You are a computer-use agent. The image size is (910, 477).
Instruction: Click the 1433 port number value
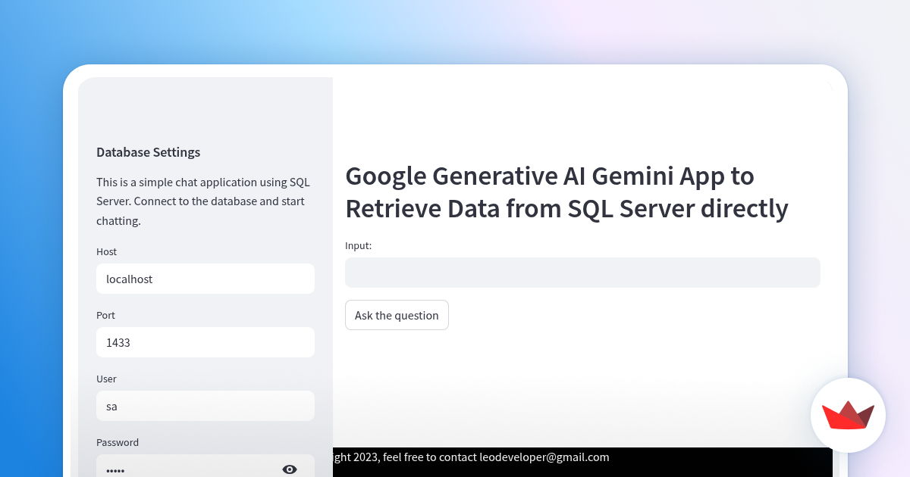118,342
